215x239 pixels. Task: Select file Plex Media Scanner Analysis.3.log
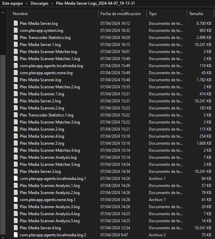(x=50, y=207)
